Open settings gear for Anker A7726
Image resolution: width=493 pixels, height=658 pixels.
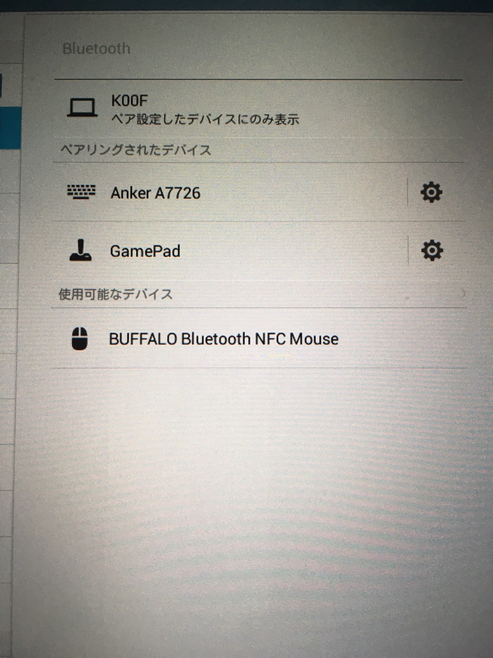431,193
